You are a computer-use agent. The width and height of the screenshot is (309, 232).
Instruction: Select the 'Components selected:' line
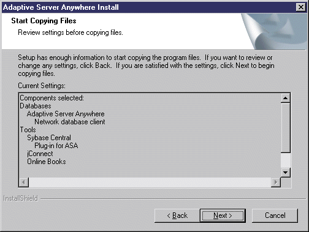pos(51,98)
